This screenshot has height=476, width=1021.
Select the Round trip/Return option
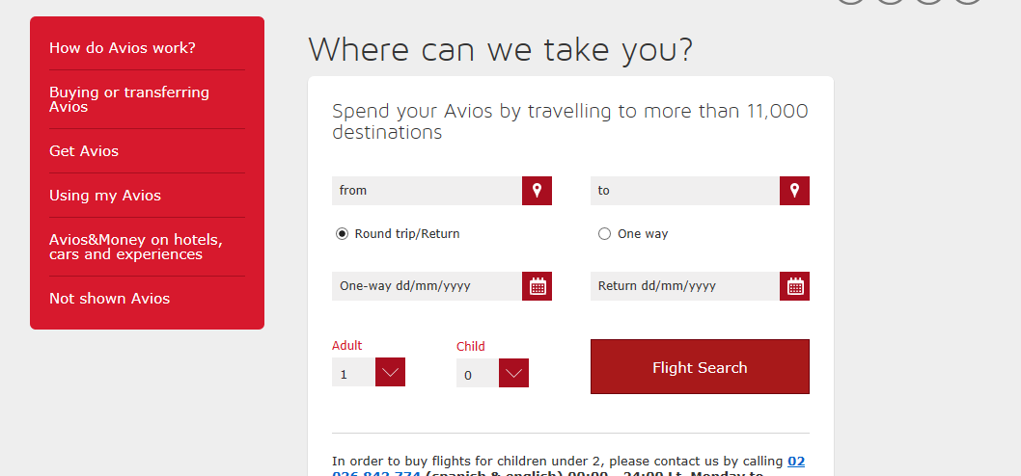pos(343,234)
